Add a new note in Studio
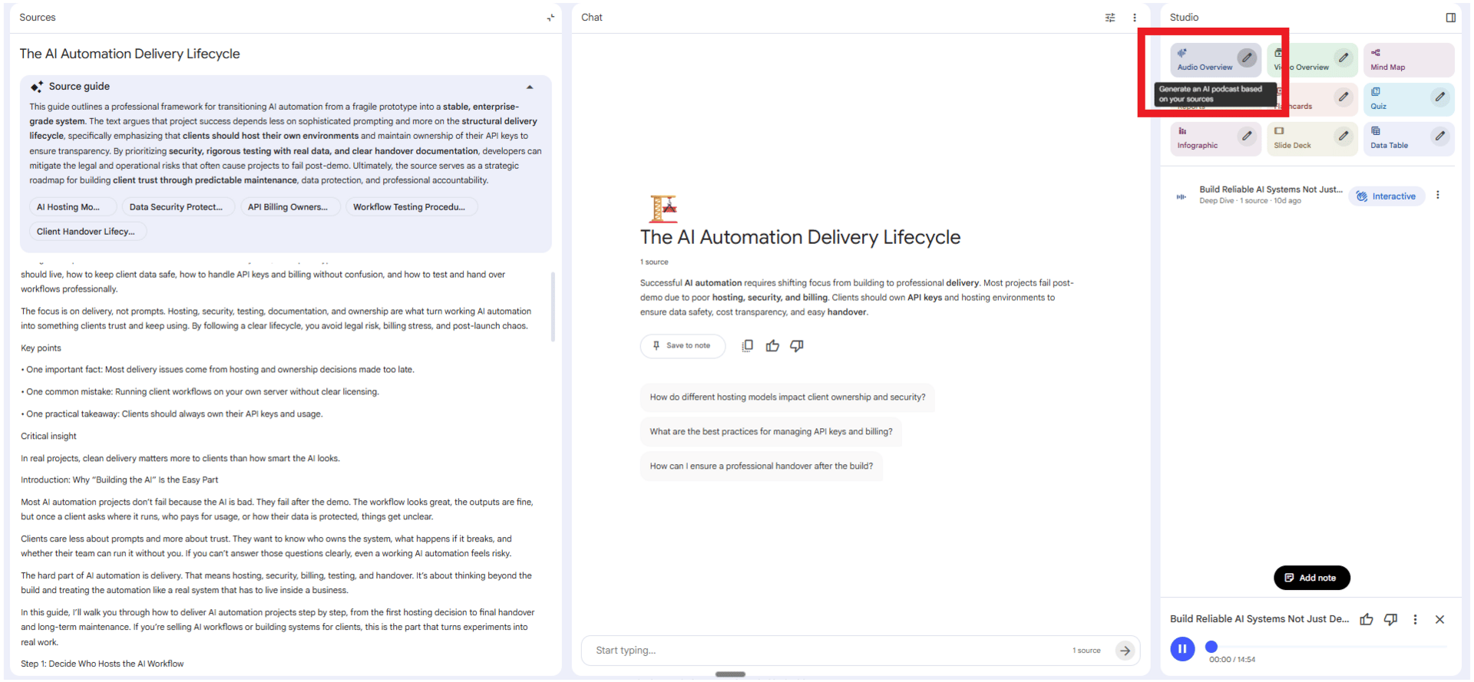This screenshot has height=682, width=1474. [x=1311, y=578]
